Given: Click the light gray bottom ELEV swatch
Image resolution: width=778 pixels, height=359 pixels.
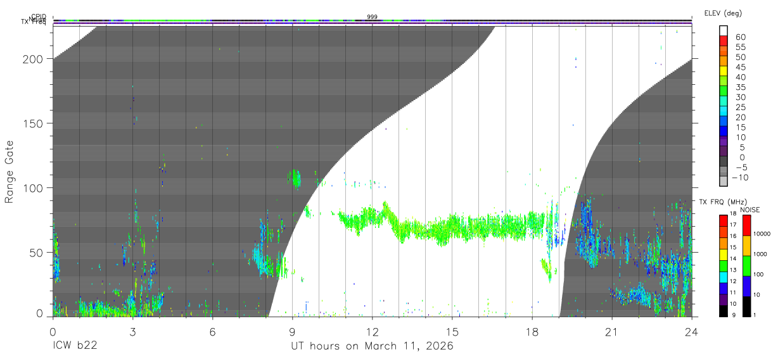Looking at the screenshot, I should pyautogui.click(x=724, y=180).
